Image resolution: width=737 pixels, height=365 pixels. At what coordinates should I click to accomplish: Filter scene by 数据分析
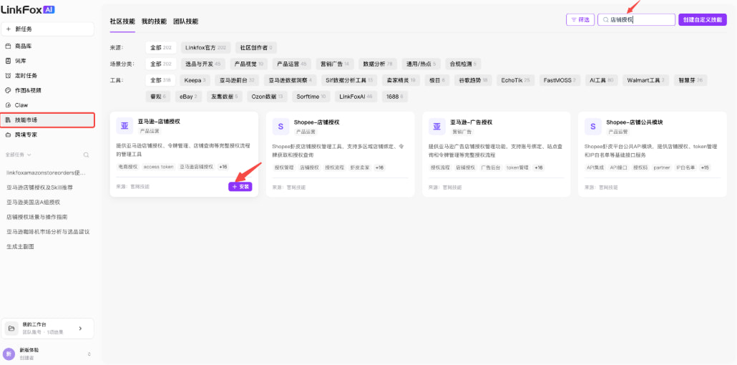(x=377, y=64)
